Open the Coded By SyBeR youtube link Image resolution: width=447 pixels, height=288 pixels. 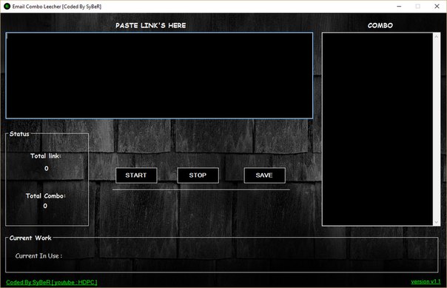(x=52, y=282)
